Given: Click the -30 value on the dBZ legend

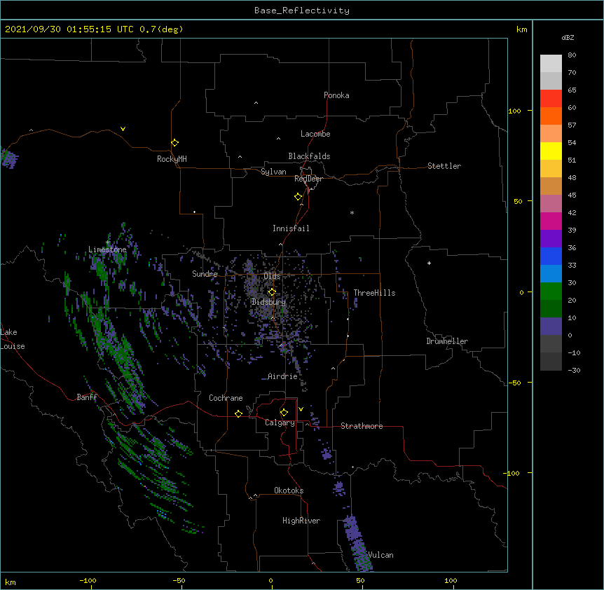Looking at the screenshot, I should (574, 370).
